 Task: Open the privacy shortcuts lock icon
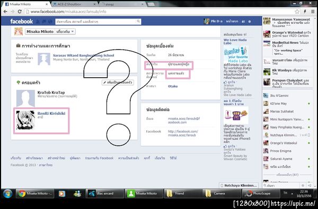click(243, 21)
